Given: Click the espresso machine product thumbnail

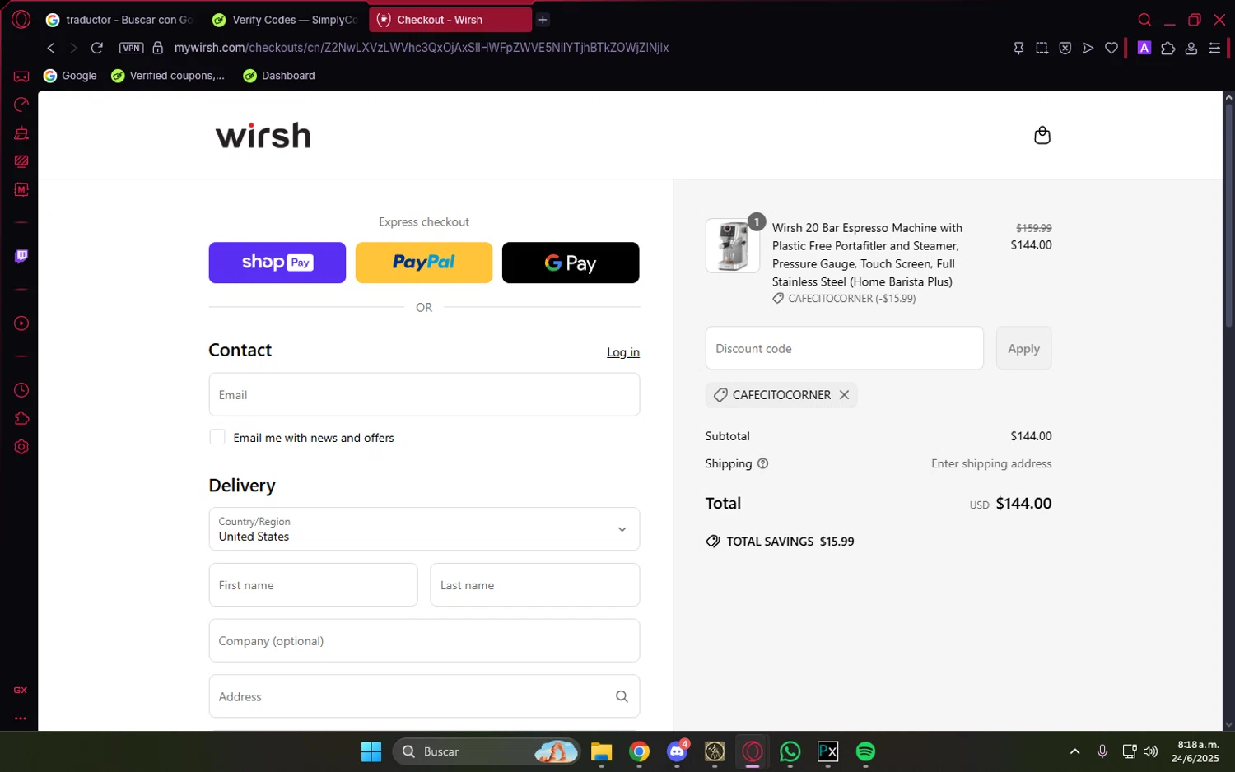Looking at the screenshot, I should coord(732,245).
